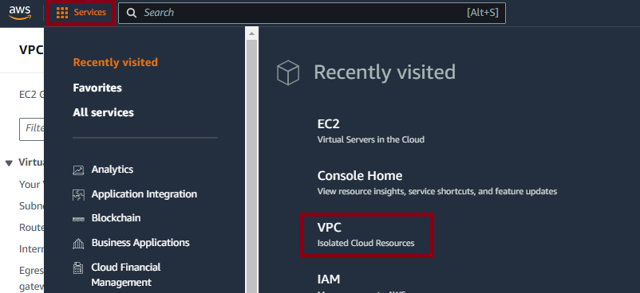Open the Blockchain category
The width and height of the screenshot is (640, 293).
116,218
